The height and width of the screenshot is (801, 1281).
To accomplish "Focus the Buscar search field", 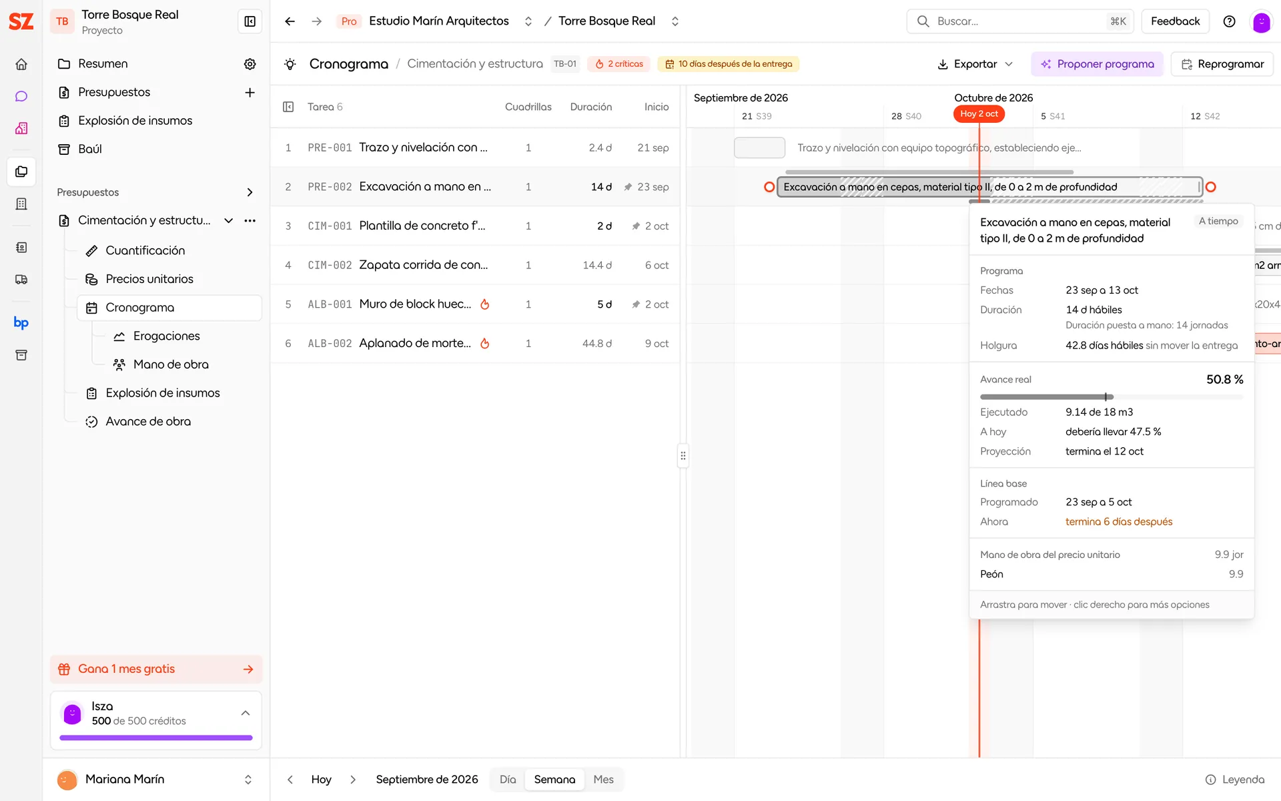I will [1021, 21].
